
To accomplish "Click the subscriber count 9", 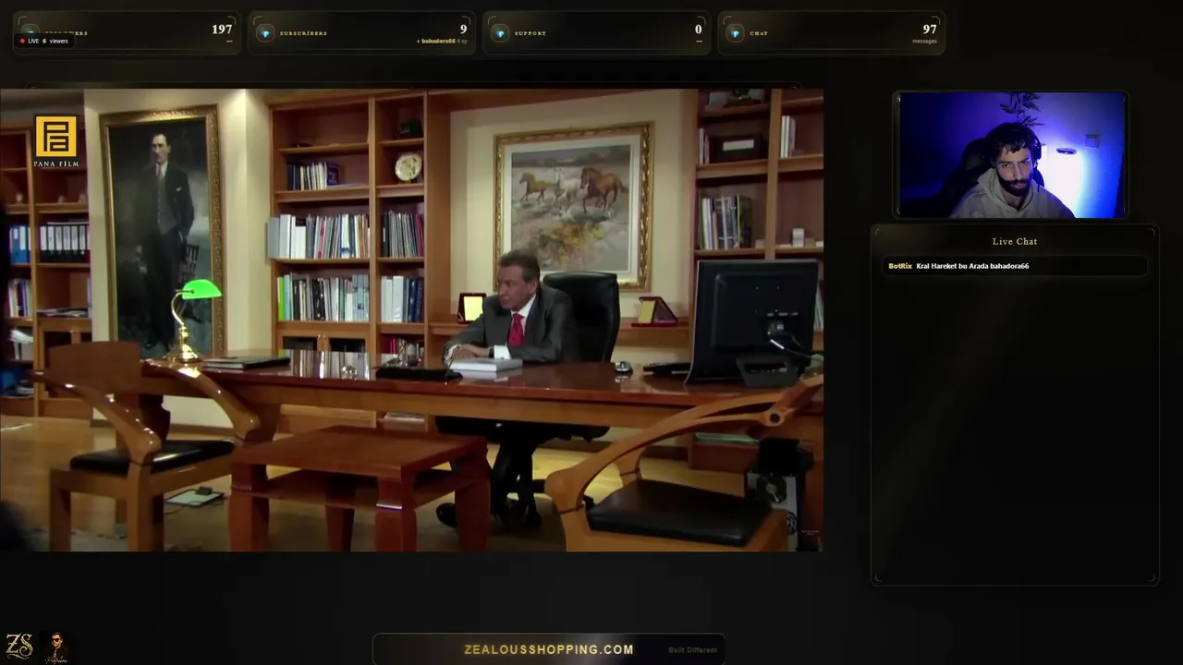I will [x=464, y=30].
